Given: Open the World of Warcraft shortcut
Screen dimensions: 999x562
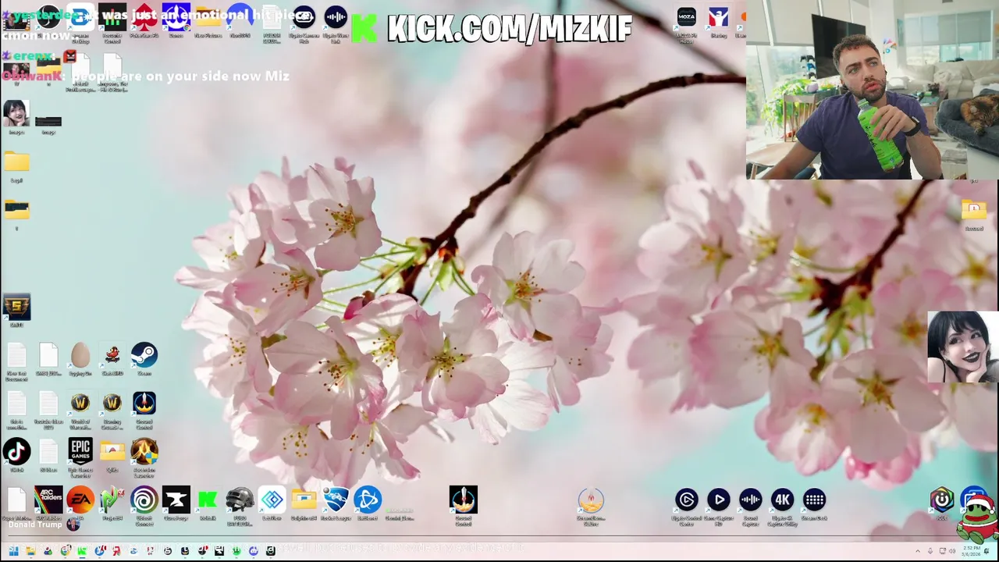Looking at the screenshot, I should point(80,403).
